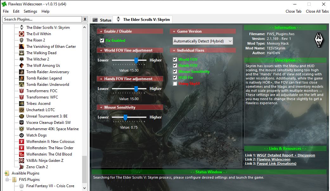The image size is (330, 191).
Task: Click Tomb Raider: Anniversary icon
Action: click(x=22, y=72)
